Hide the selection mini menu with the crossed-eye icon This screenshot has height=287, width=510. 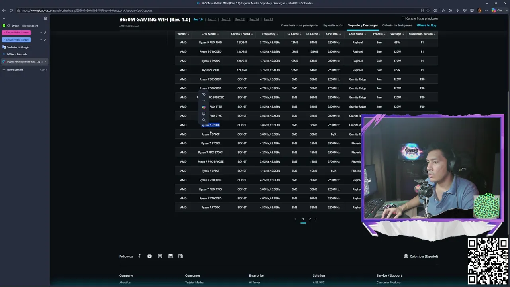[x=204, y=95]
